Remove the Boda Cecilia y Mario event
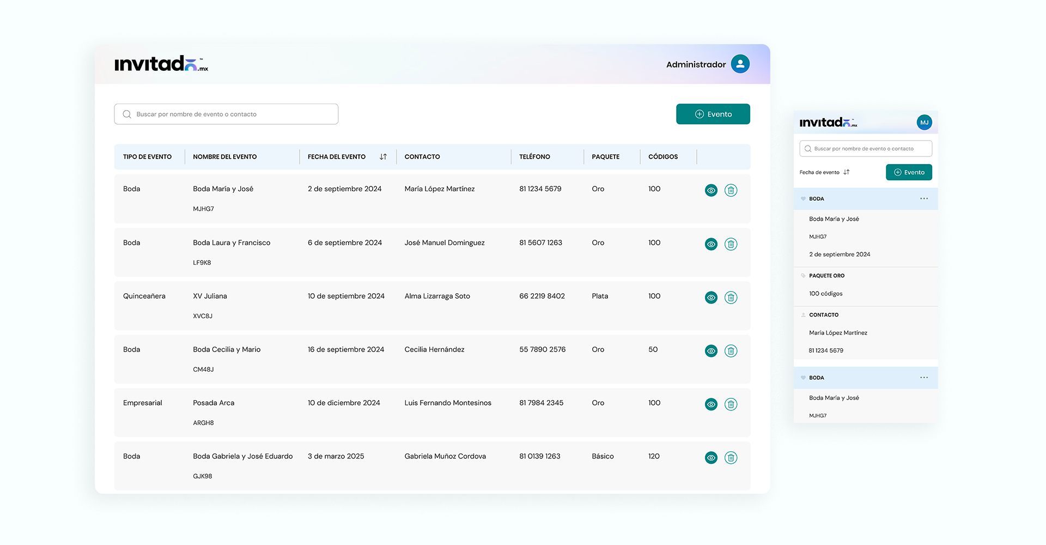Image resolution: width=1046 pixels, height=545 pixels. coord(731,351)
